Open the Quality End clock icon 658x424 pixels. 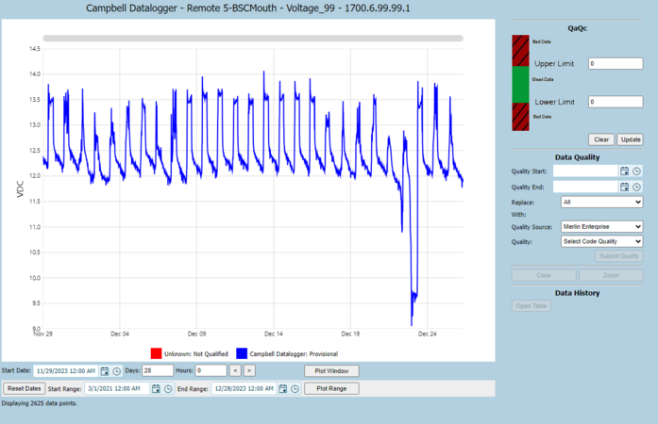pos(636,187)
